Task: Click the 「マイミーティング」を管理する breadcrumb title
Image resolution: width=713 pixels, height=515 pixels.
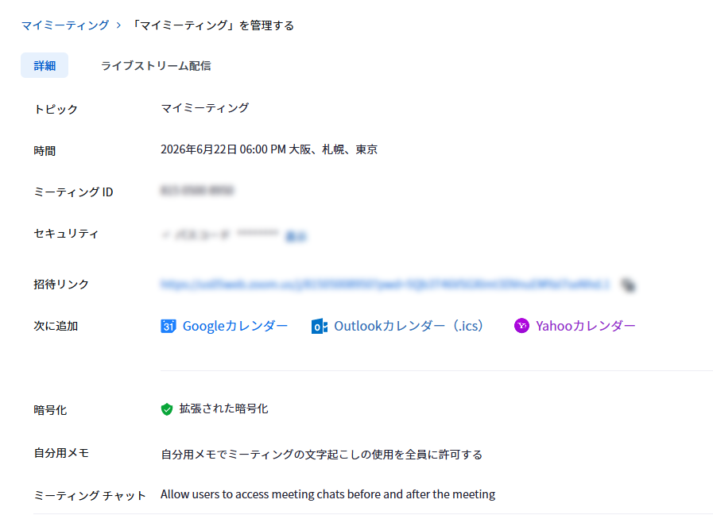Action: pos(212,25)
